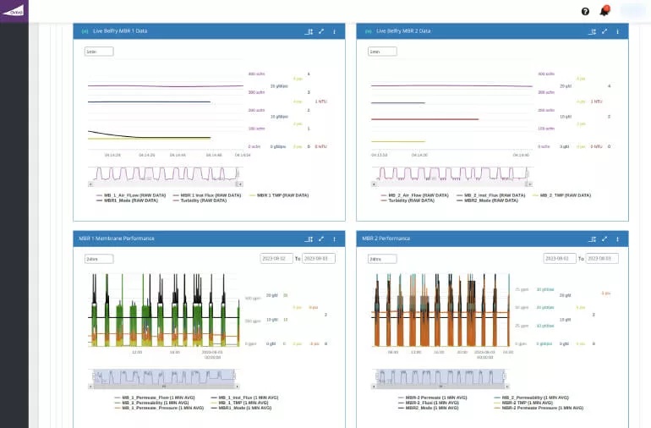Open the 24hrs dropdown in MBR 2 Performance
Image resolution: width=651 pixels, height=428 pixels.
(382, 259)
